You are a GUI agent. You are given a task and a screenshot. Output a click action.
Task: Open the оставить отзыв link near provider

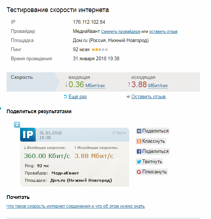(x=163, y=31)
